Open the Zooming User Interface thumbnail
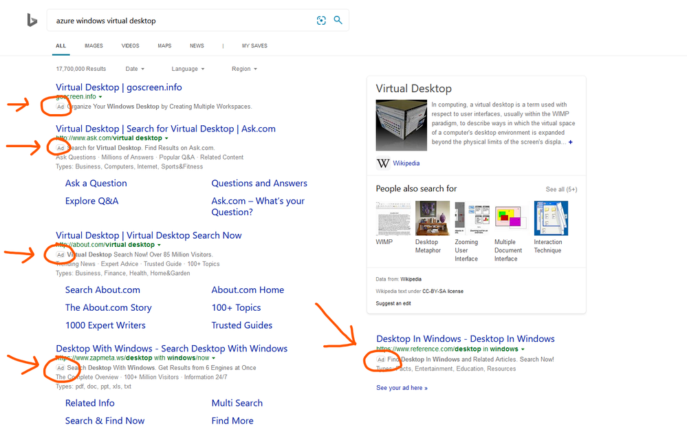 pos(472,218)
